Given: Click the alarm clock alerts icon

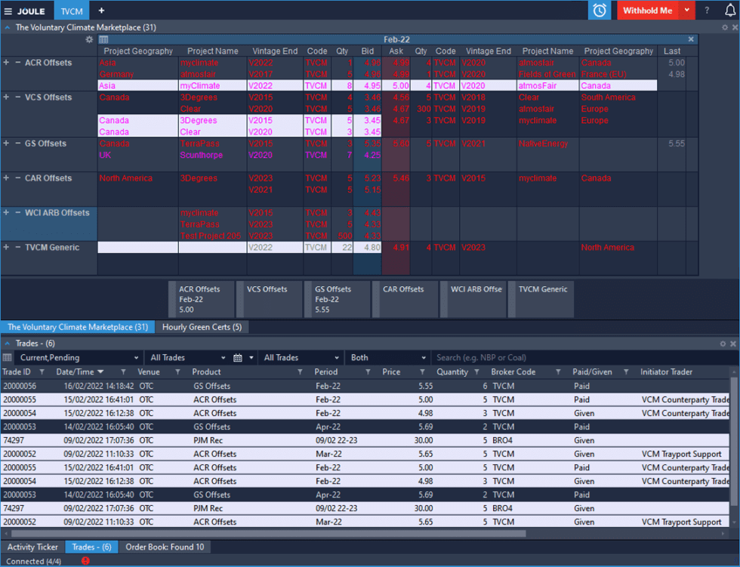Looking at the screenshot, I should 600,11.
